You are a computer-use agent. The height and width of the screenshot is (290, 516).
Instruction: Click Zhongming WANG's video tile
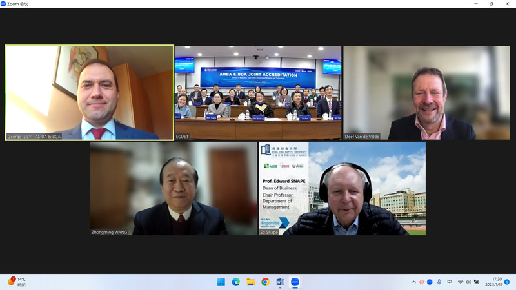click(174, 188)
